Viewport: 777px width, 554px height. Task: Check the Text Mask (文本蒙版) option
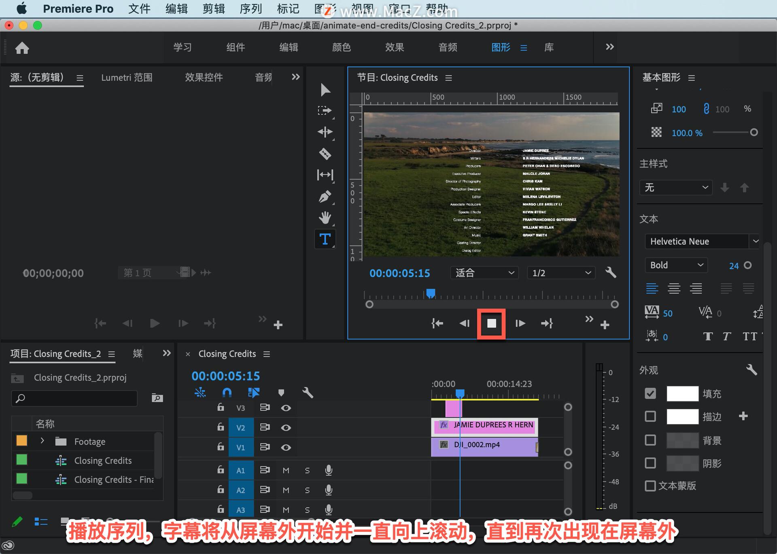click(x=650, y=486)
